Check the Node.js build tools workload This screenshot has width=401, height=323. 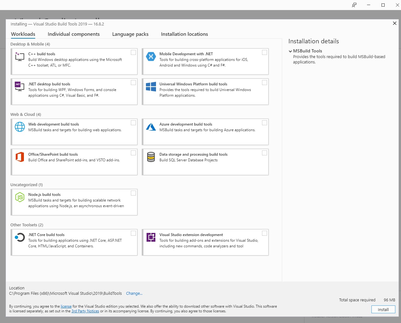click(x=133, y=193)
